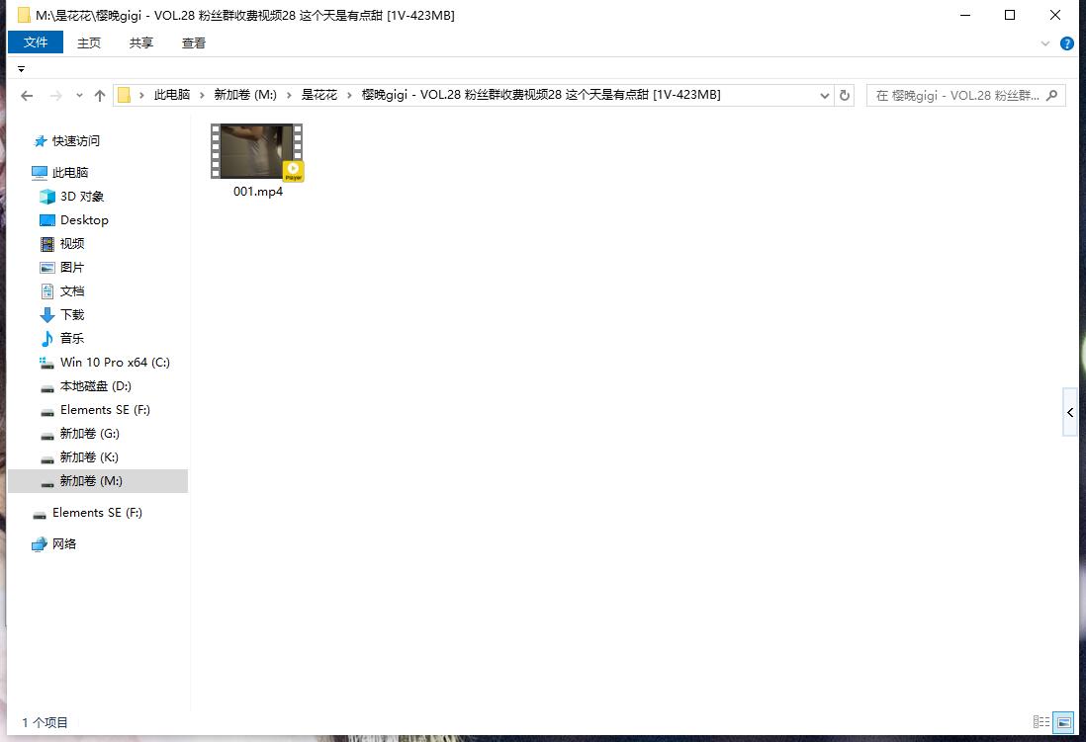Close the Explorer window
Viewport: 1086px width, 742px height.
[x=1054, y=15]
